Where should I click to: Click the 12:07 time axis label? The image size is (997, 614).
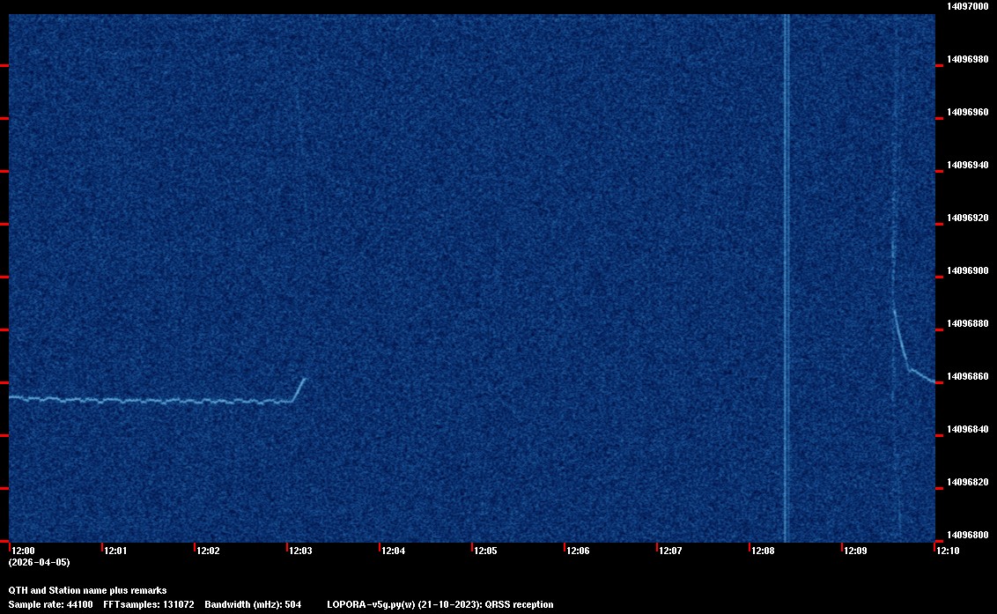tap(670, 551)
